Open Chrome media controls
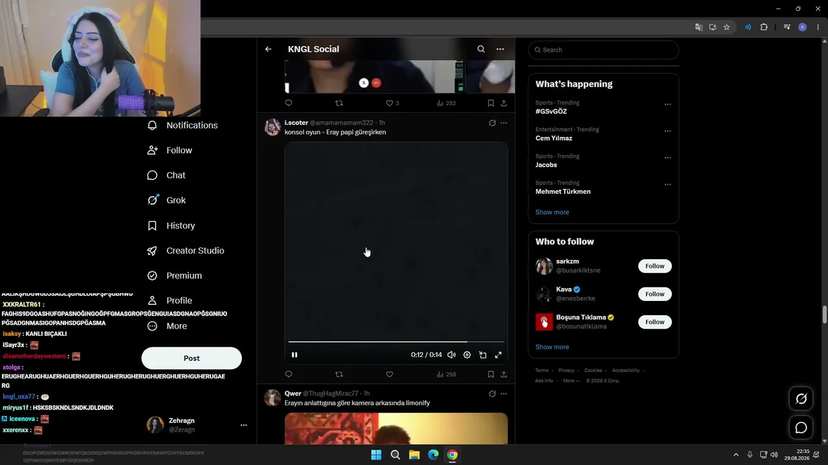This screenshot has width=828, height=465. point(787,27)
